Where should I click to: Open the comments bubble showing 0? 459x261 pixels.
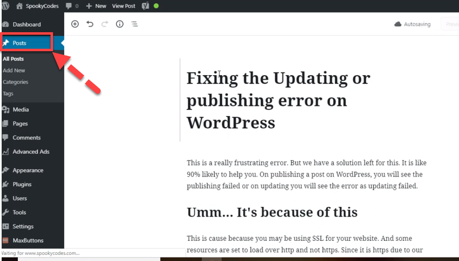click(x=72, y=6)
